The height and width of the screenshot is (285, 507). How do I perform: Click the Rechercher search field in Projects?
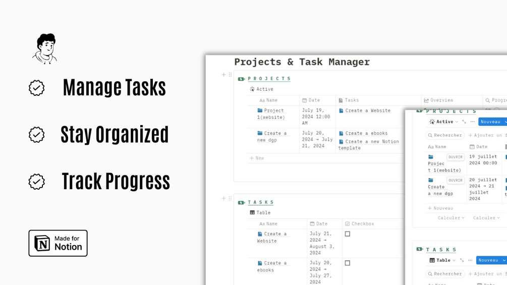click(445, 135)
